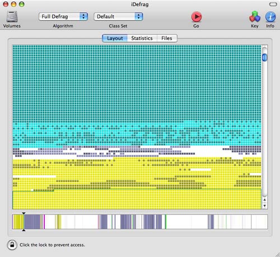This screenshot has width=280, height=257.
Task: Click the lock to prevent access
Action: [12, 245]
